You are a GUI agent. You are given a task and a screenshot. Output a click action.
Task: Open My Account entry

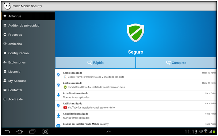28,81
